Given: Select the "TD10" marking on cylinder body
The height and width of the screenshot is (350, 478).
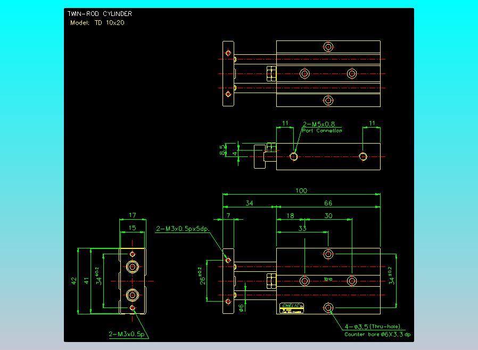Looking at the screenshot, I should pyautogui.click(x=328, y=279).
